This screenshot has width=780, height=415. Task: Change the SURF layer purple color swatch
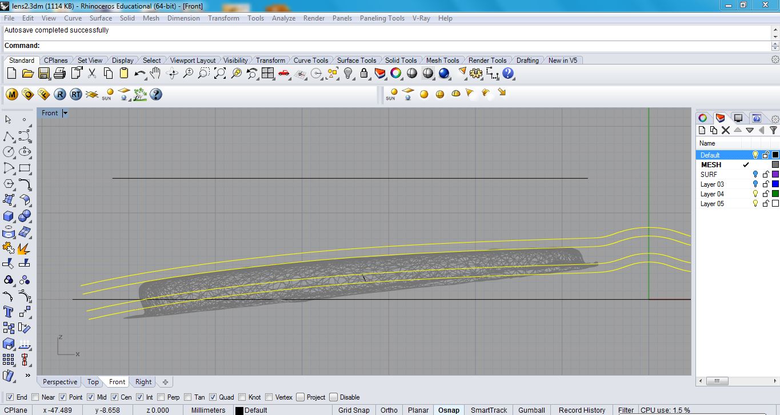point(775,175)
